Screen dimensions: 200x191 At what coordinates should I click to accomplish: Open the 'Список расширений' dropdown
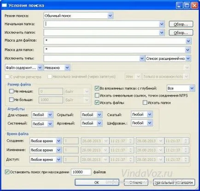[x=168, y=58]
